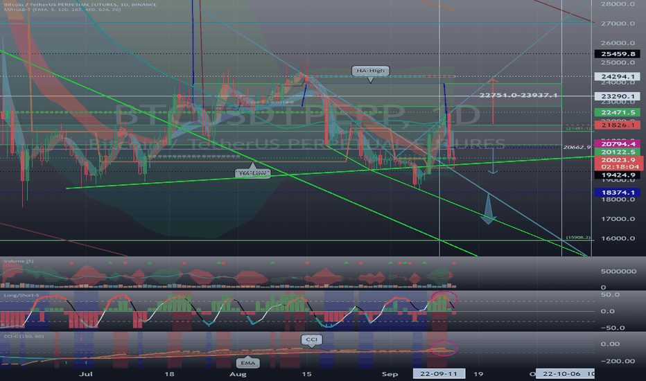Click the (15908.2) level annotation

click(x=578, y=238)
